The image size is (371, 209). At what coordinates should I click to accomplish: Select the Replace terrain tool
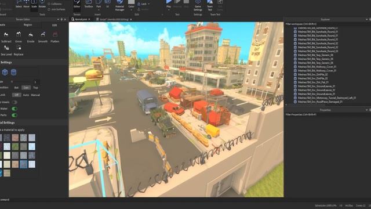coord(19,51)
